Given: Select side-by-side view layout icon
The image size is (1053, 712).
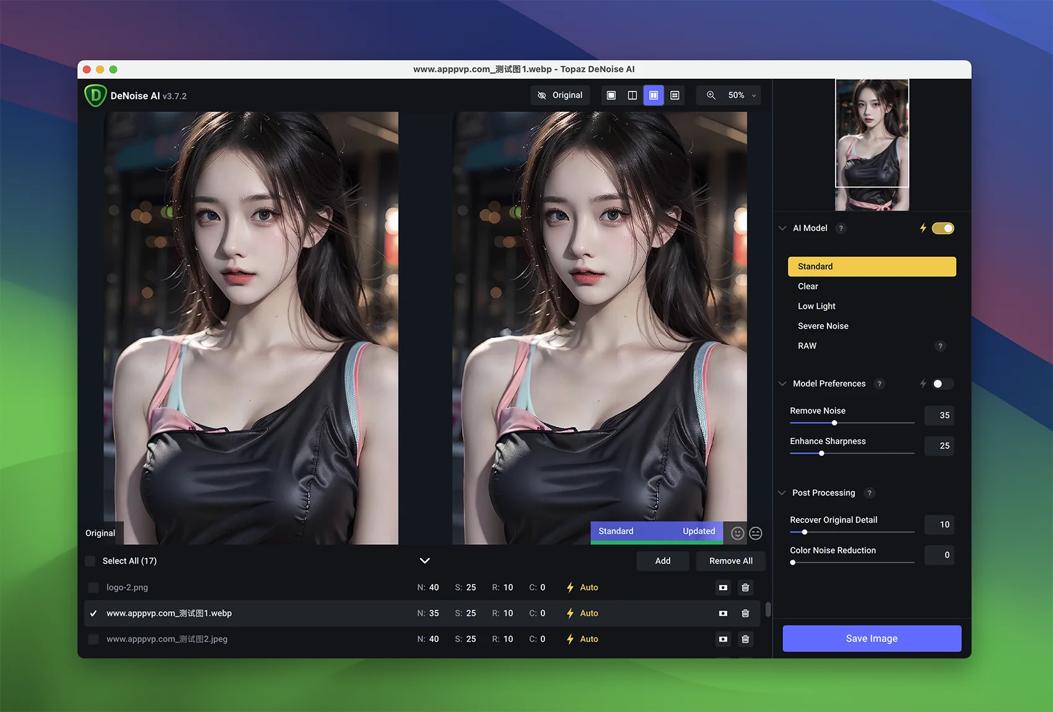Looking at the screenshot, I should click(x=653, y=95).
